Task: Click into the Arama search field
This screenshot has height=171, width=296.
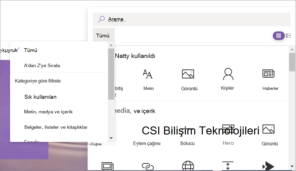Action: pyautogui.click(x=192, y=19)
